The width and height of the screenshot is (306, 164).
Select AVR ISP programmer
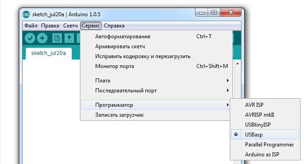pos(265,105)
